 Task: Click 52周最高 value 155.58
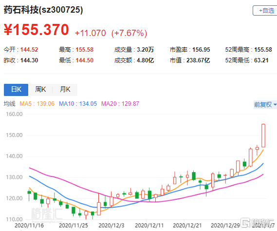pyautogui.click(x=263, y=50)
